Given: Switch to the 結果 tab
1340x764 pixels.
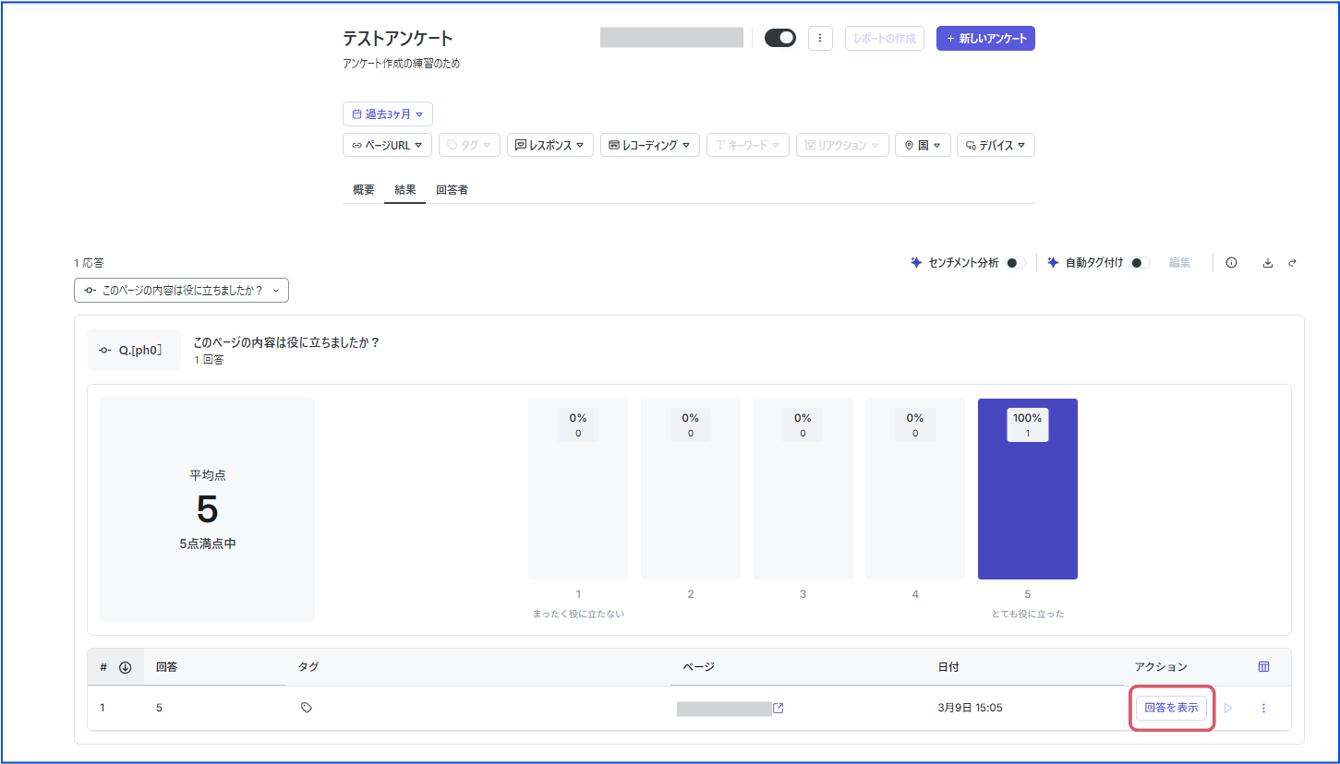Looking at the screenshot, I should (404, 189).
